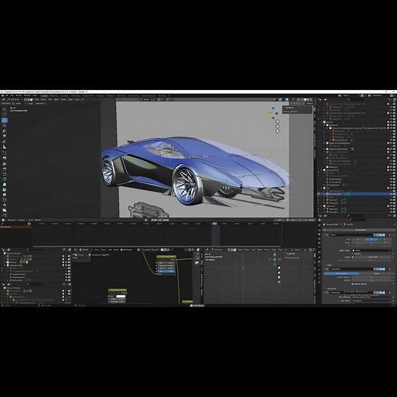This screenshot has width=397, height=397.
Task: Select the active Move tool in main viewport
Action: click(x=5, y=120)
